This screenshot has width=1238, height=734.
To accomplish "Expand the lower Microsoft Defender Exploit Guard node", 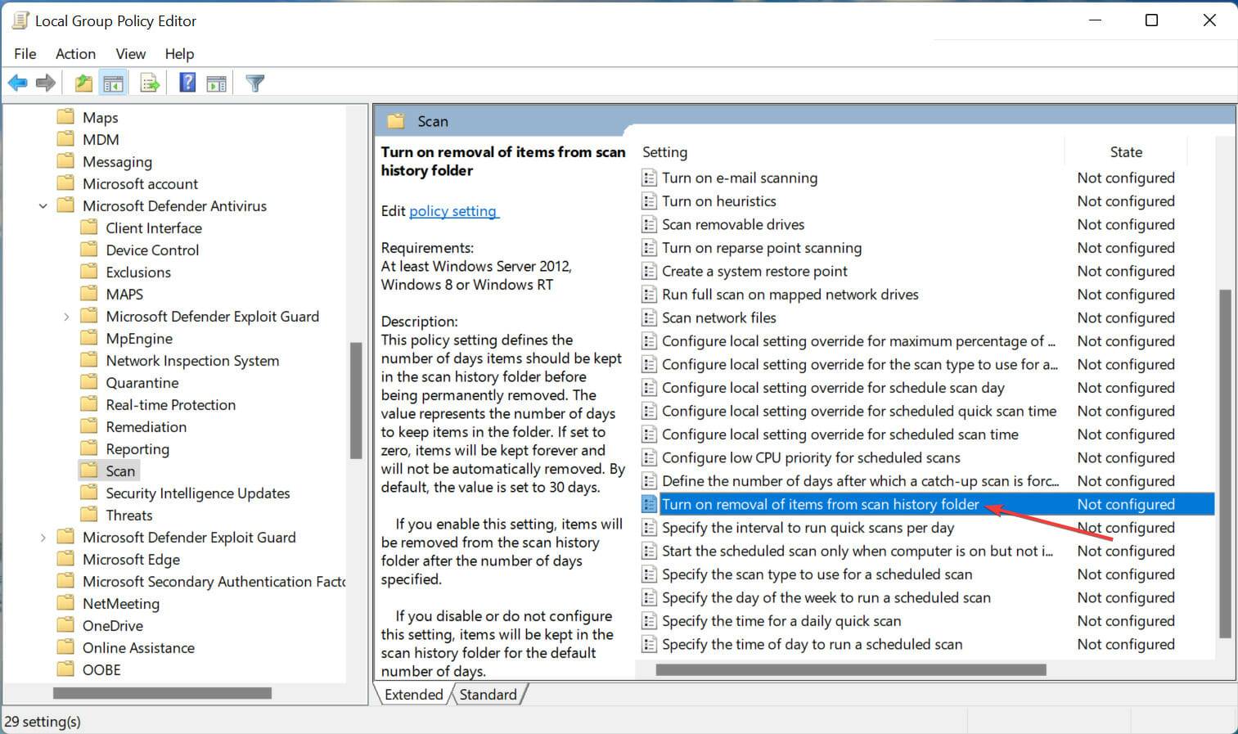I will point(43,537).
